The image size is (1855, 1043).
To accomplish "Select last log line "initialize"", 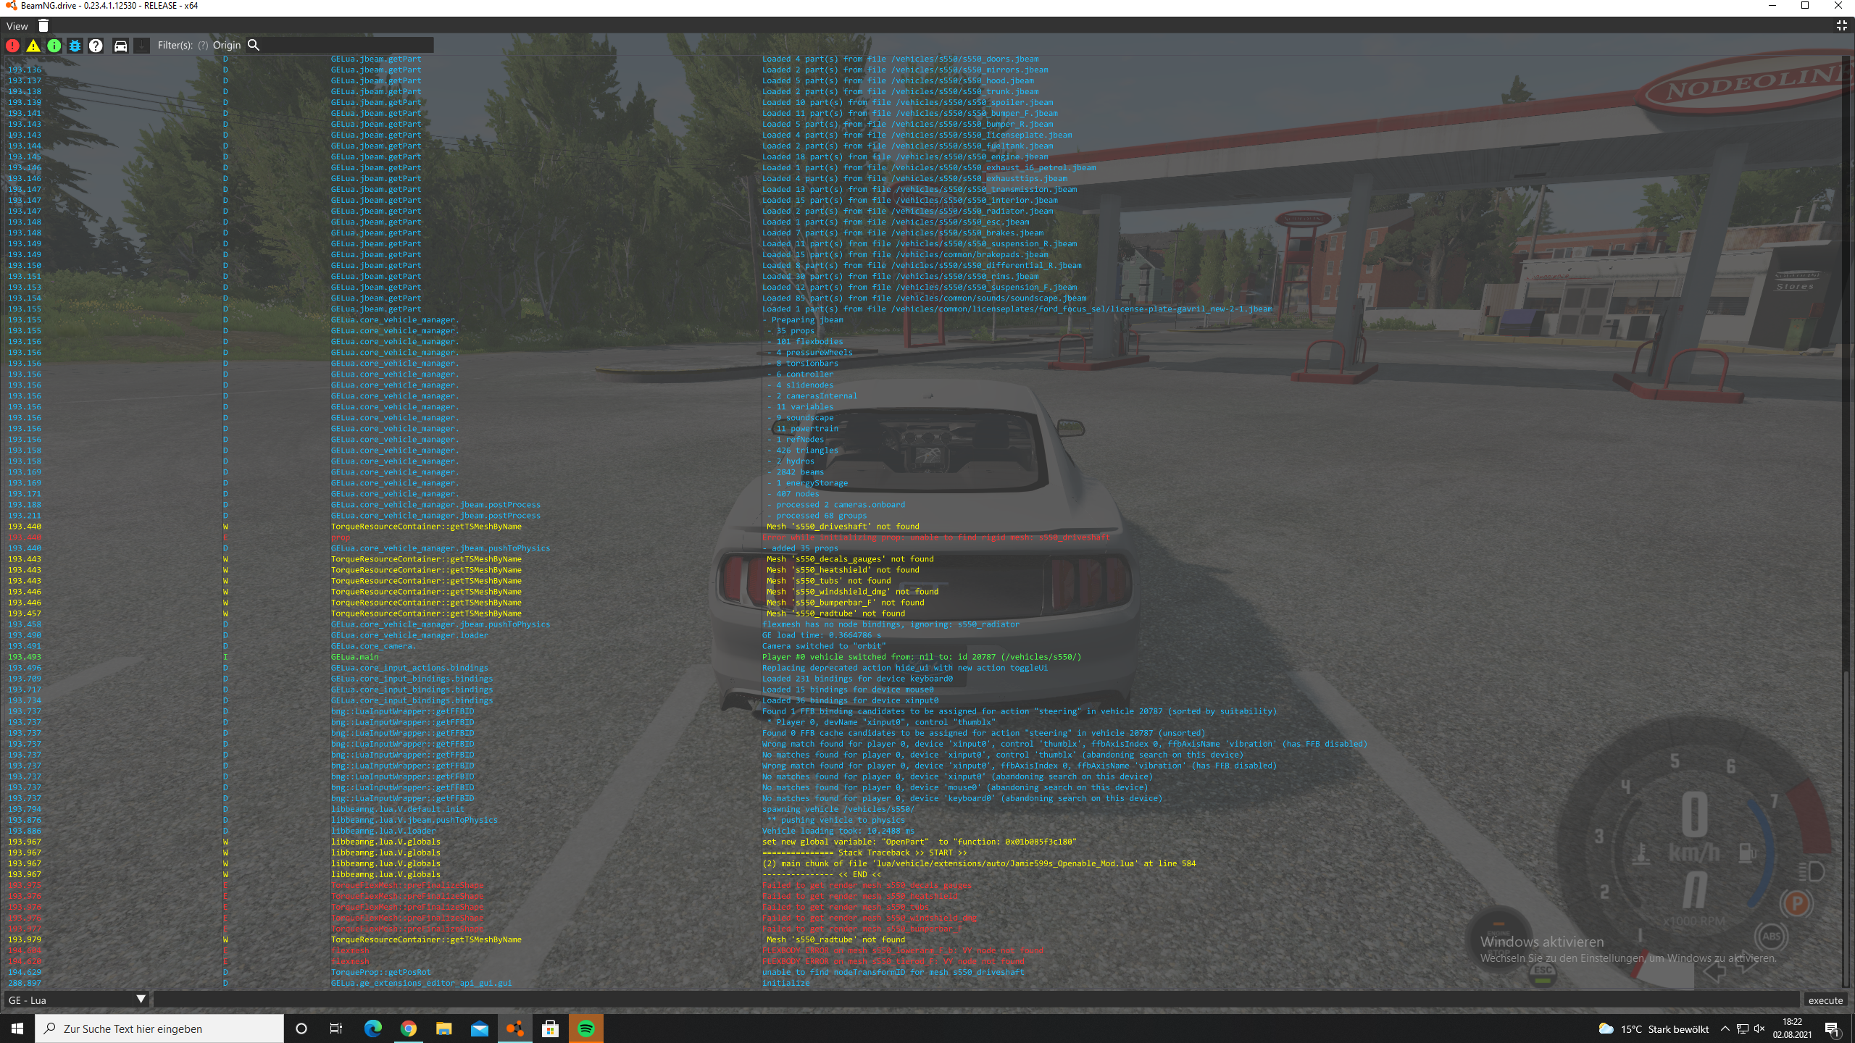I will pyautogui.click(x=785, y=983).
